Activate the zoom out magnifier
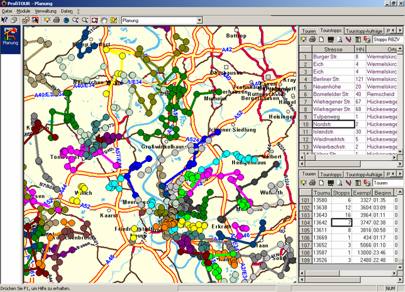Screen dimensions: 405x292 85,20
